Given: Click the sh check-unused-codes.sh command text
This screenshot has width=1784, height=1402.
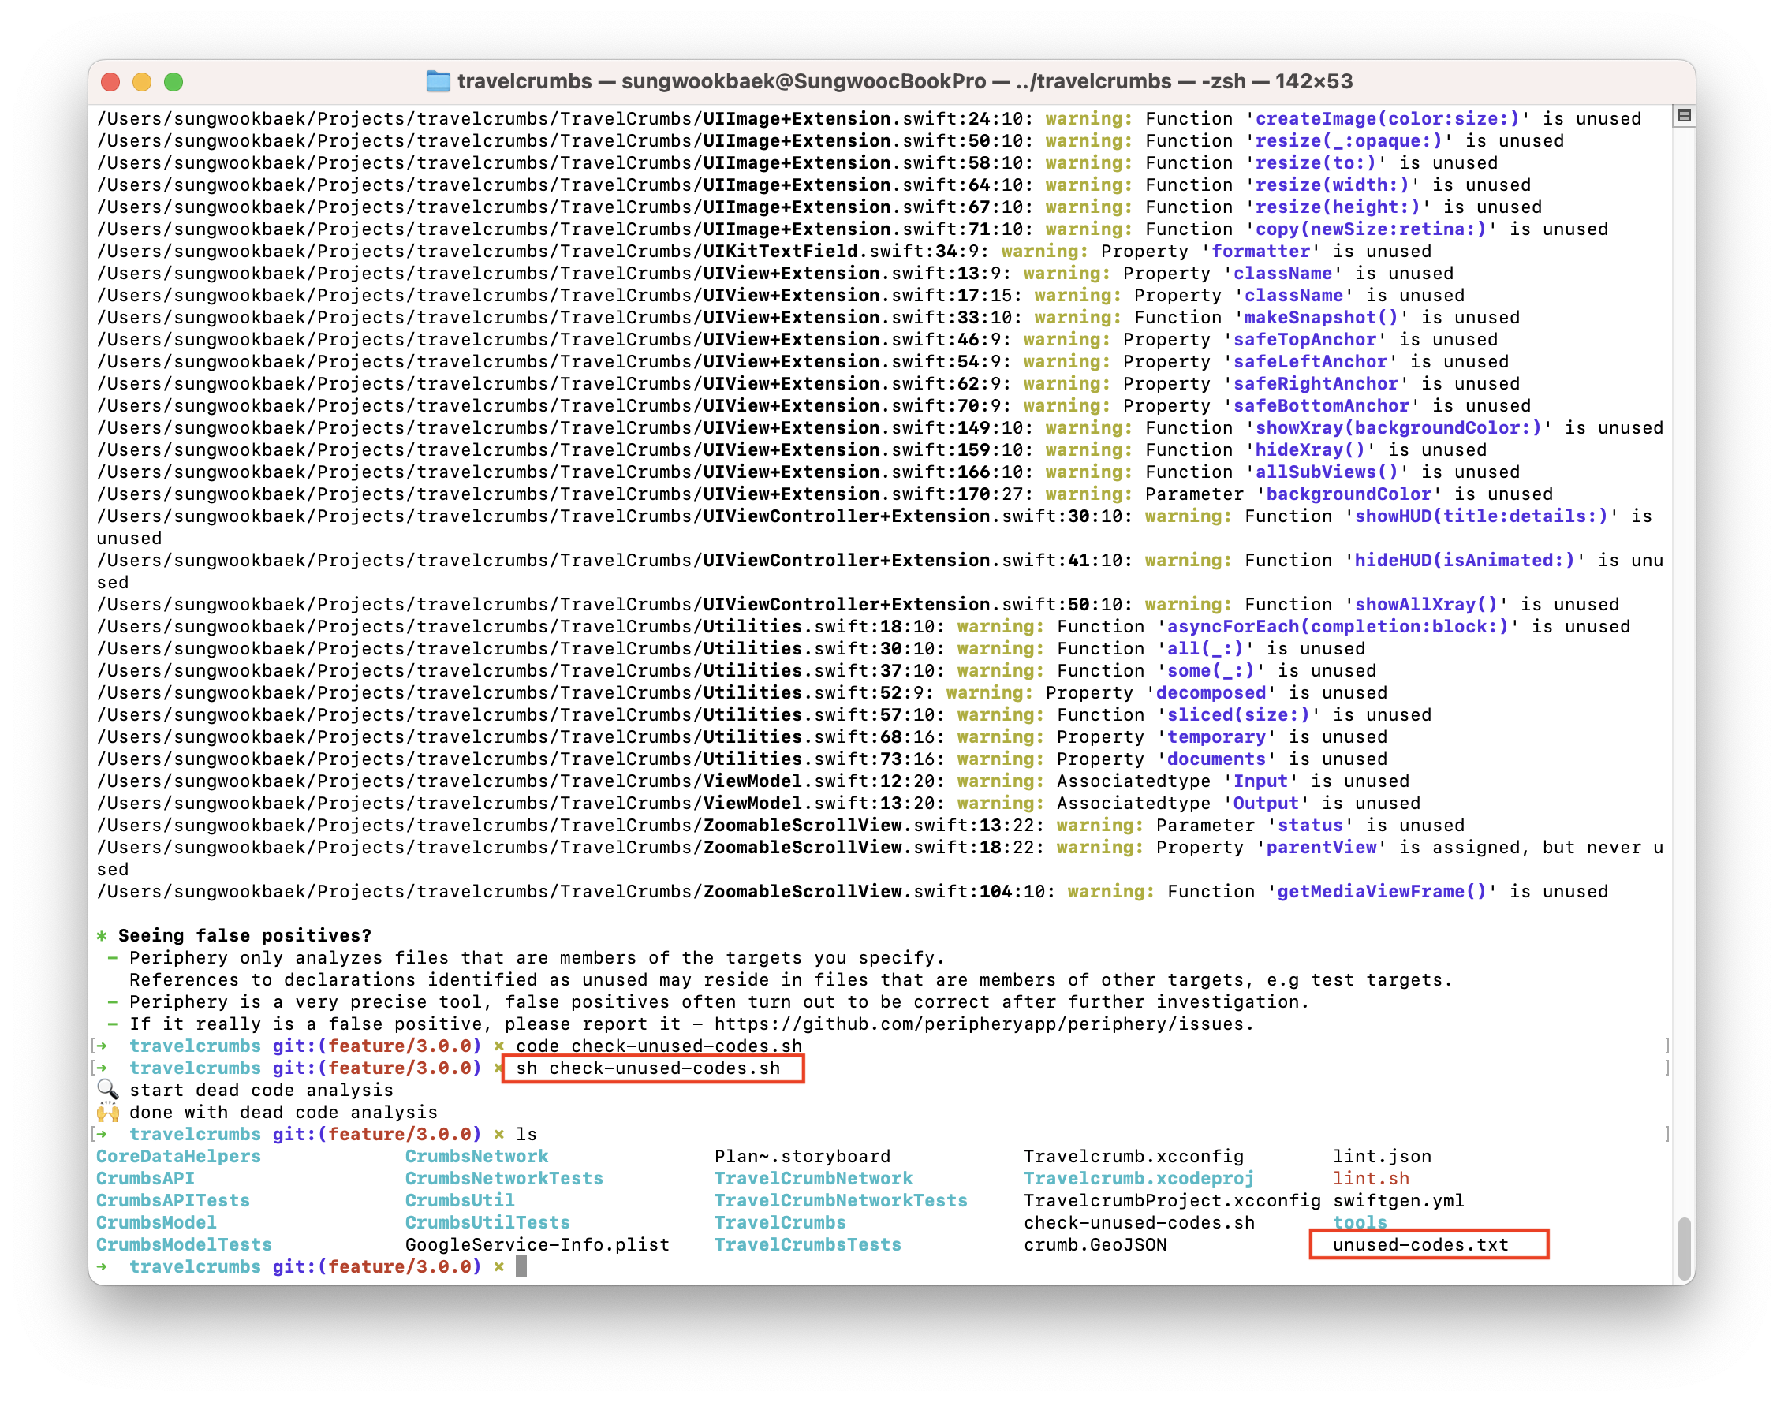Looking at the screenshot, I should click(x=648, y=1068).
